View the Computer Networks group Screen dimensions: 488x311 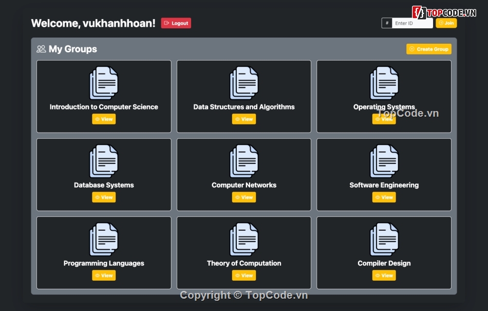(x=244, y=197)
